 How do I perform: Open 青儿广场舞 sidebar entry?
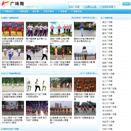coord(107,85)
